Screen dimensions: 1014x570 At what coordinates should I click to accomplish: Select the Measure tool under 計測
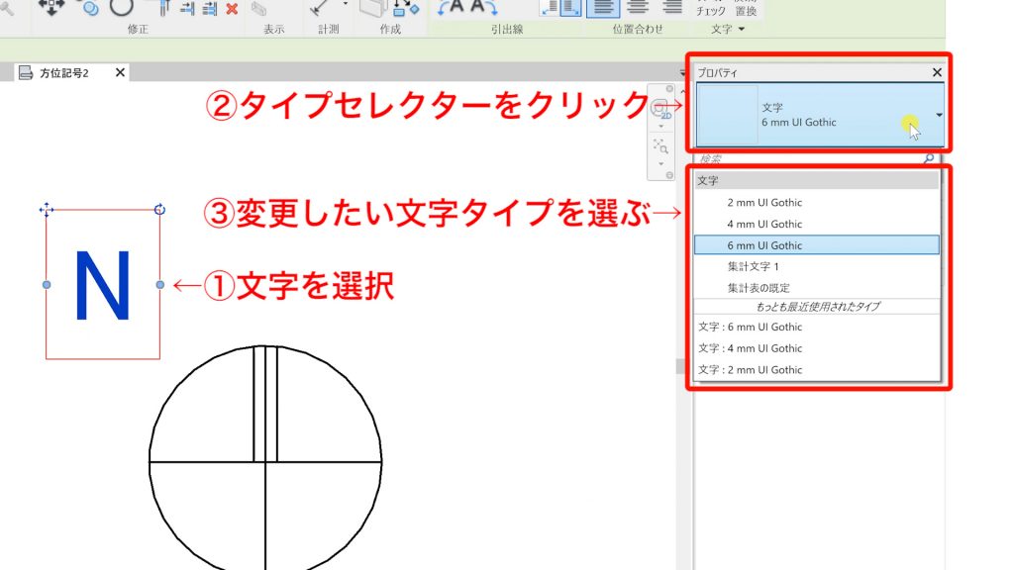pos(317,10)
